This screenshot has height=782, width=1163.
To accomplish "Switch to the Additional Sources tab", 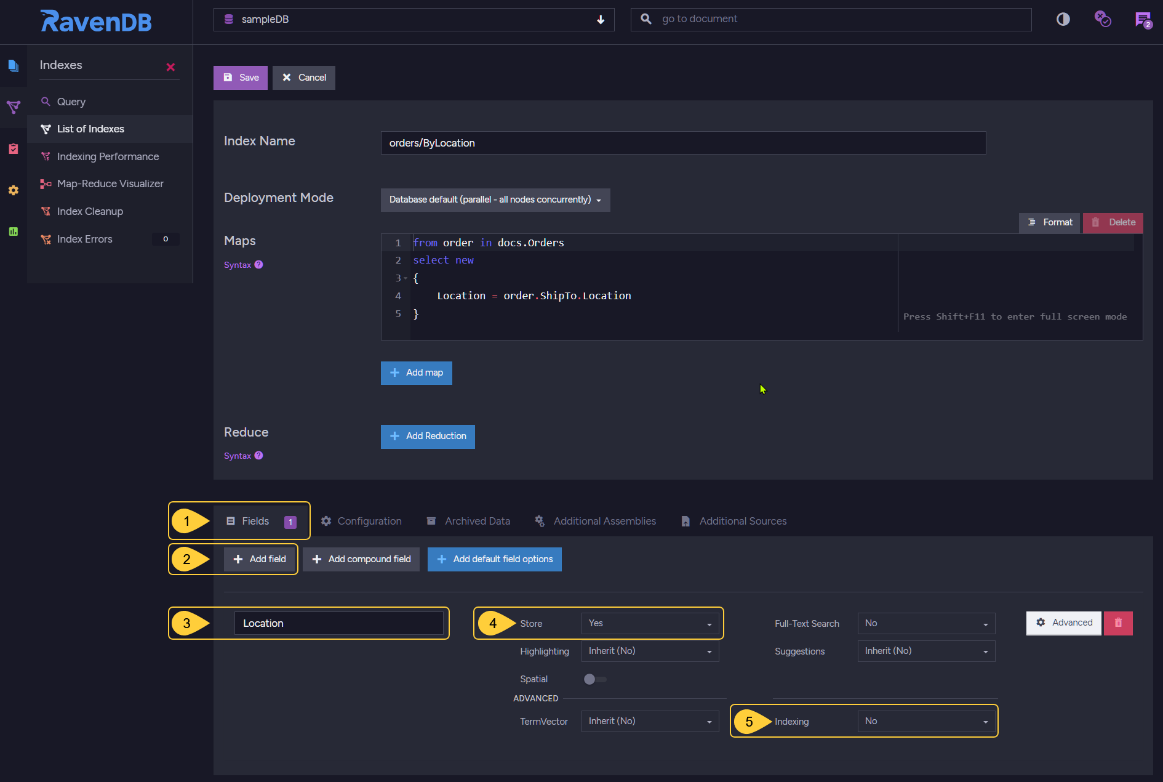I will click(733, 522).
